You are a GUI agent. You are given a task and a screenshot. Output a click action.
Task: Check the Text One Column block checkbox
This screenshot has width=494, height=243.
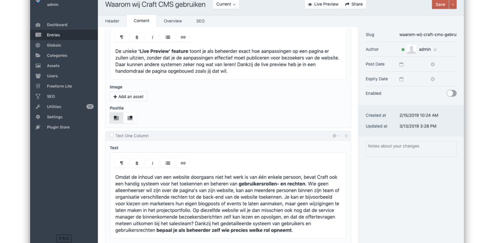pos(111,136)
